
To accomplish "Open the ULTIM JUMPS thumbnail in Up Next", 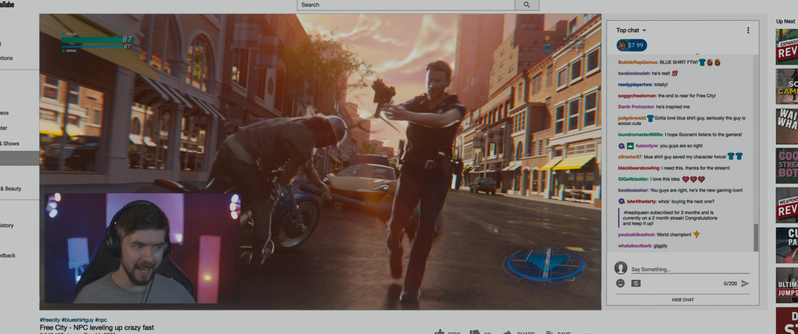I will pos(787,285).
